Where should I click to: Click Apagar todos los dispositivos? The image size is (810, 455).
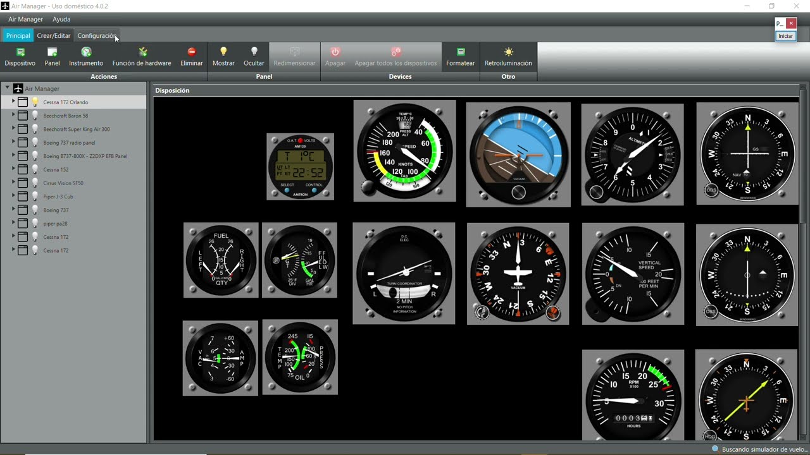pos(396,56)
